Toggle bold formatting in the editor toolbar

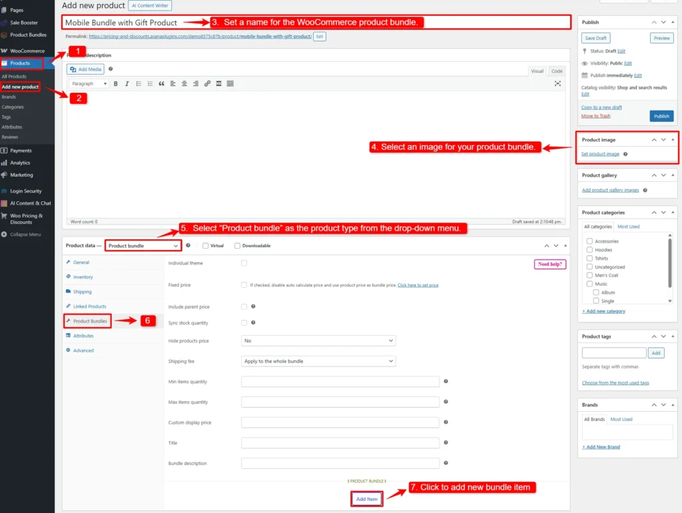[x=116, y=83]
